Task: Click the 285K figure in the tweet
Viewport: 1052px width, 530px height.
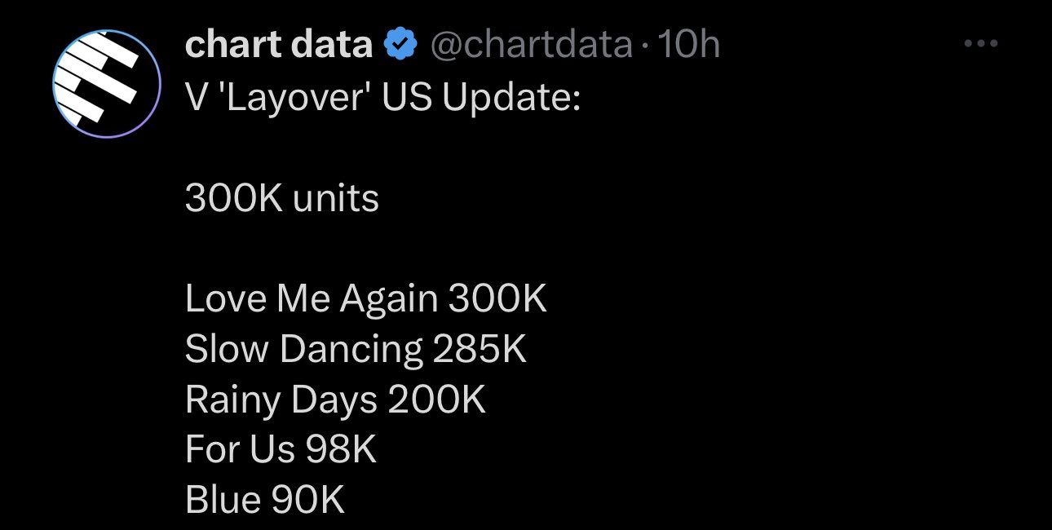Action: (480, 350)
